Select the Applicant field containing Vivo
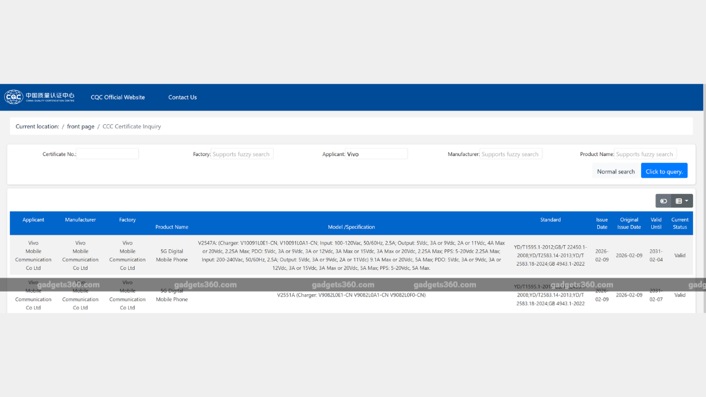This screenshot has width=706, height=397. [x=377, y=154]
